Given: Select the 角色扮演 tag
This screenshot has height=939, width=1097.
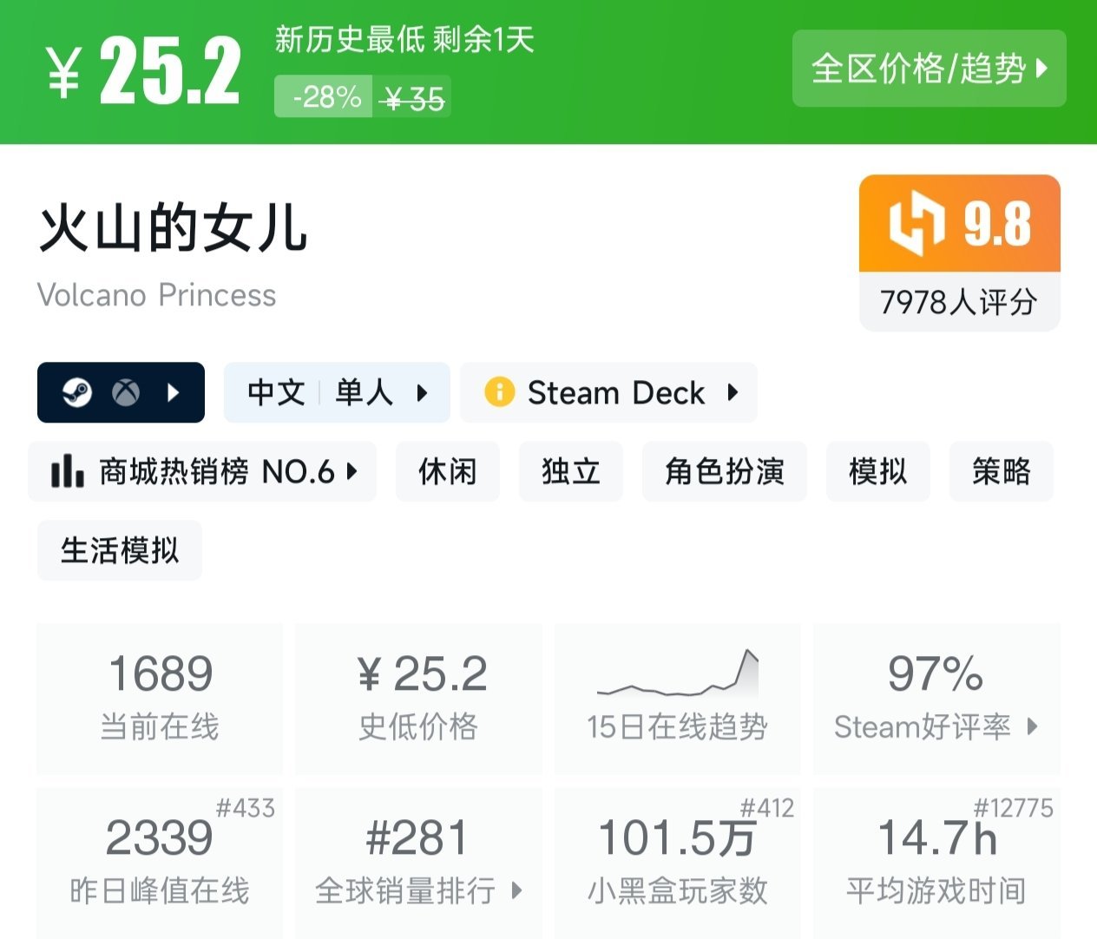Looking at the screenshot, I should click(724, 471).
